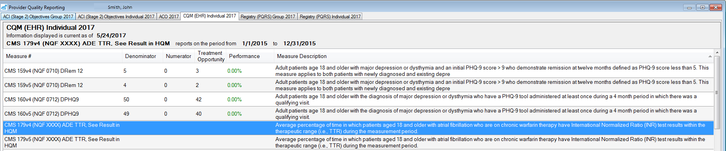Sort by the Denominator column header

click(x=142, y=56)
